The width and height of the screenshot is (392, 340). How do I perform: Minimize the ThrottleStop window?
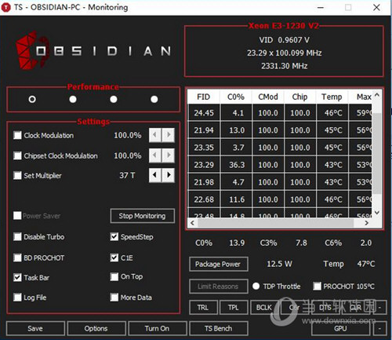[321, 7]
